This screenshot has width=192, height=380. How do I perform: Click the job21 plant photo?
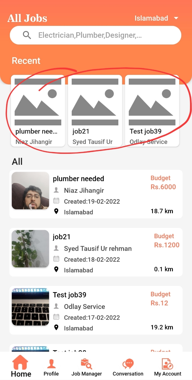[x=30, y=248]
